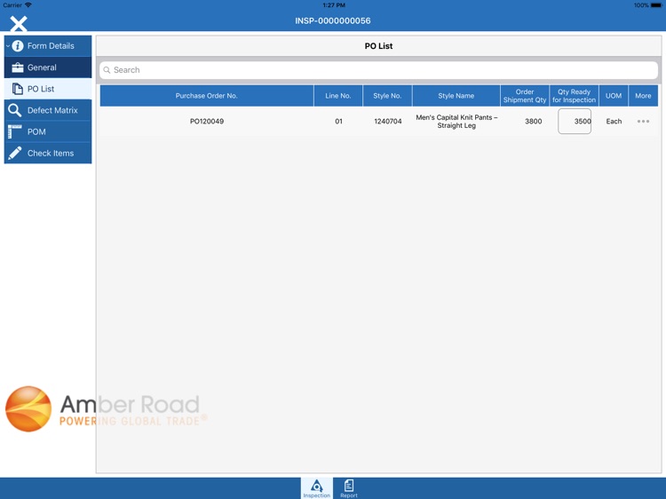Go to the POM section label
Image resolution: width=666 pixels, height=499 pixels.
tap(36, 131)
